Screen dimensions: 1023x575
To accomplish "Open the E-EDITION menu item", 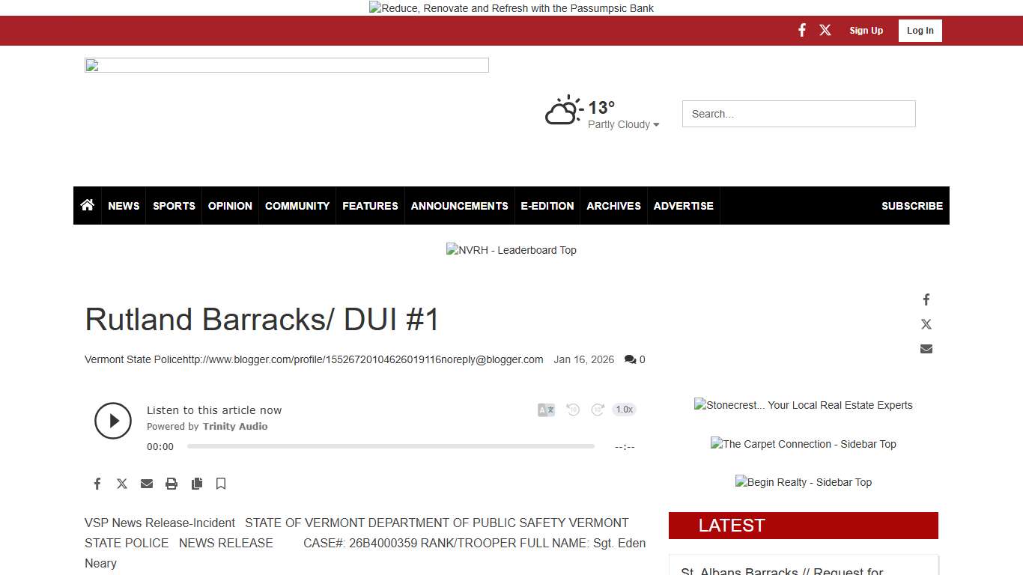I will pos(547,206).
